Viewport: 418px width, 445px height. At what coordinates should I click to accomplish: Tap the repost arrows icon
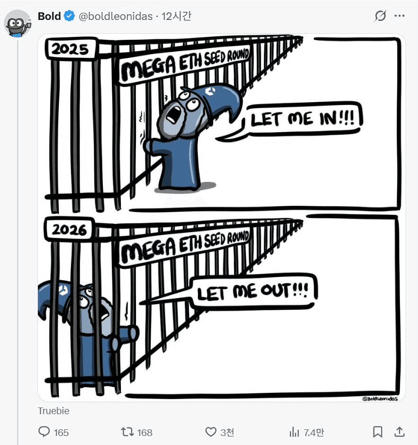pos(127,432)
